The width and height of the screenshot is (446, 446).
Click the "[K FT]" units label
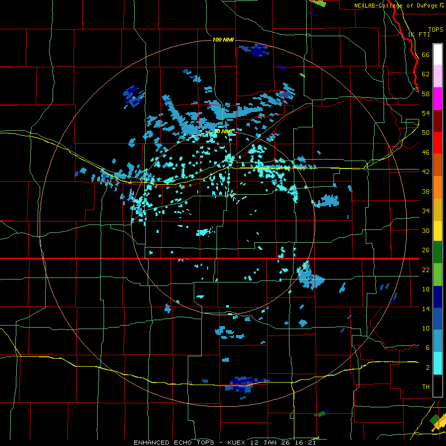[419, 34]
